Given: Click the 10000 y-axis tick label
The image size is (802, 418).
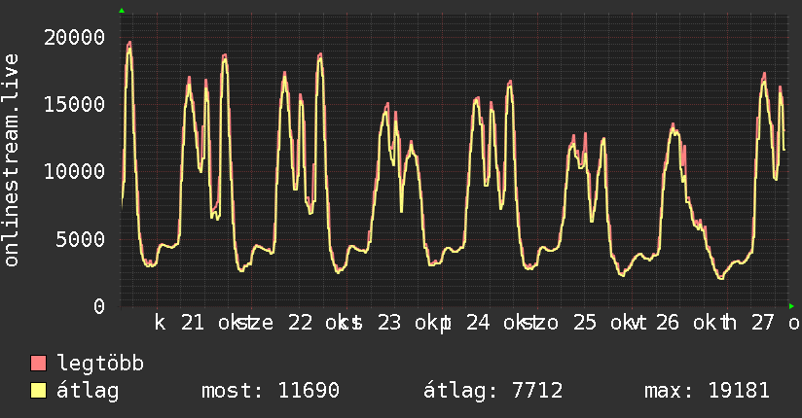Looking at the screenshot, I should click(x=74, y=172).
